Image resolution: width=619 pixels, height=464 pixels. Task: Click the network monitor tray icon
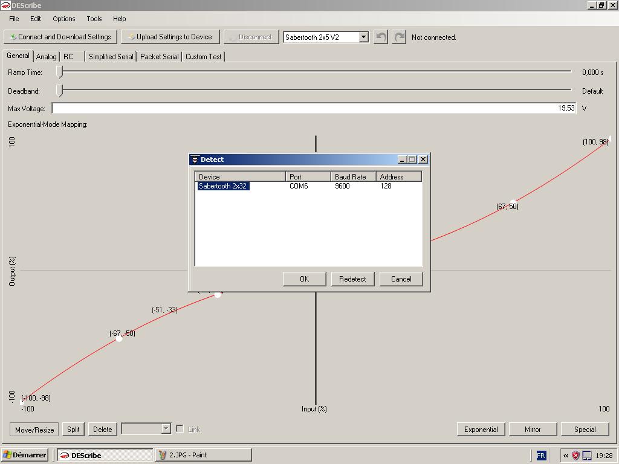587,456
